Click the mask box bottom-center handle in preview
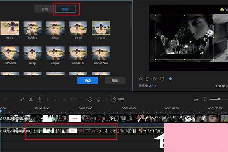Screen dimensions: 228x152 pos(185,60)
